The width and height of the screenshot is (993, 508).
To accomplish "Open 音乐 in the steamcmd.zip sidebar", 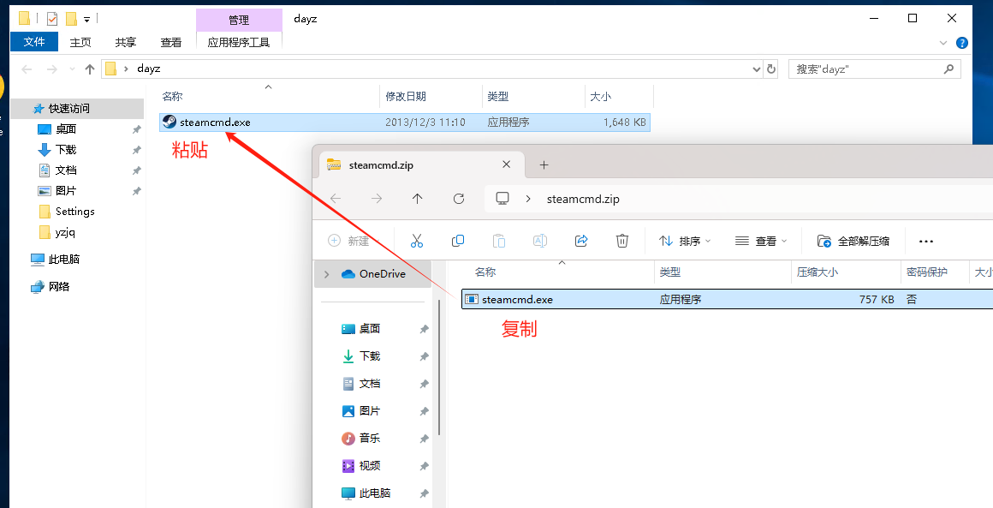I will (x=370, y=439).
